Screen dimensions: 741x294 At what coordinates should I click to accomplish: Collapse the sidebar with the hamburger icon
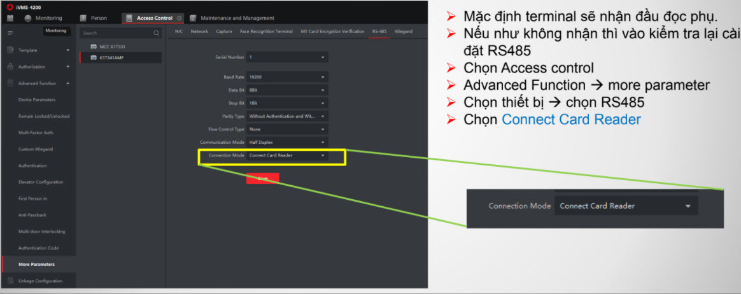[x=10, y=32]
